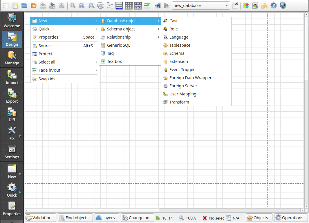Open the hamburger main menu icon
Screen dimensions: 309x223
(6, 6)
